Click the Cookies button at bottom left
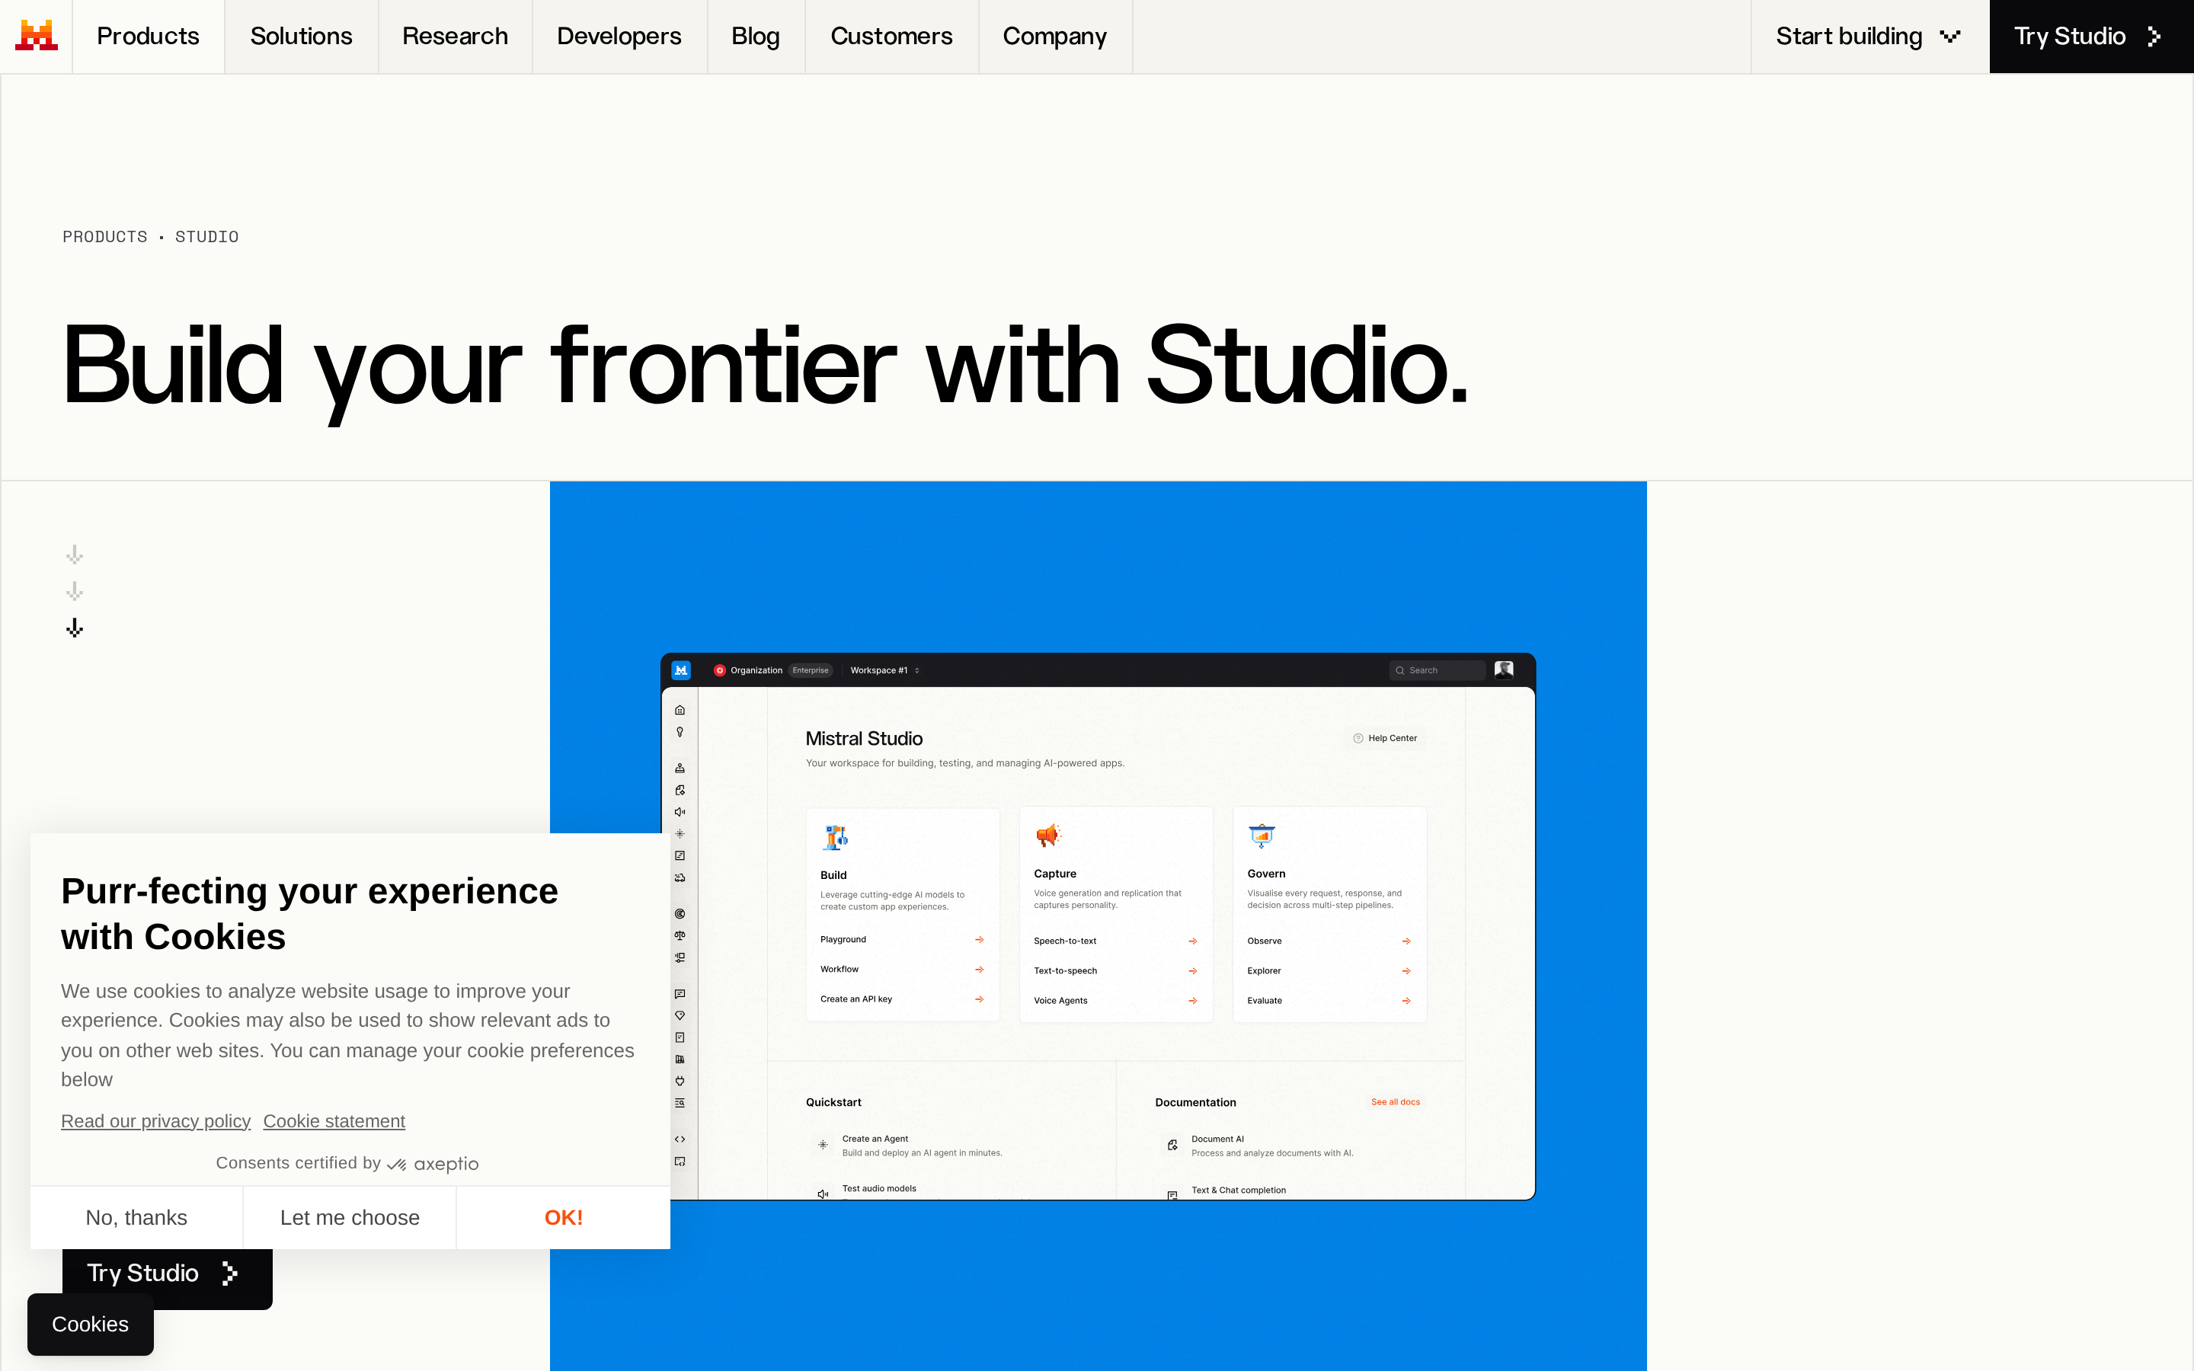Viewport: 2194px width, 1371px height. pos(91,1324)
